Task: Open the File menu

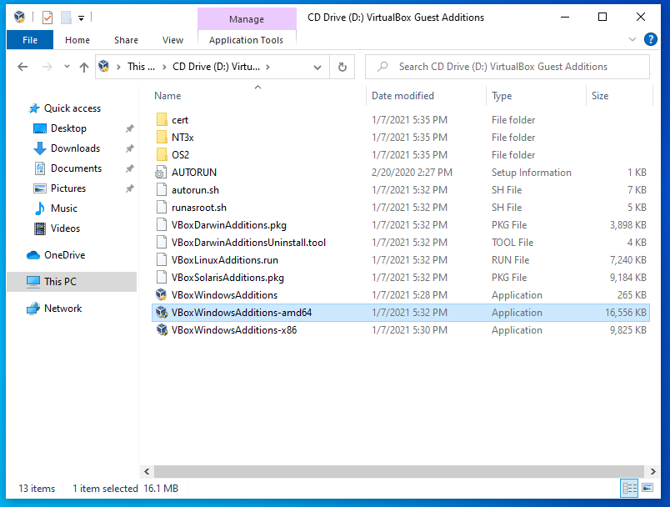Action: tap(30, 40)
